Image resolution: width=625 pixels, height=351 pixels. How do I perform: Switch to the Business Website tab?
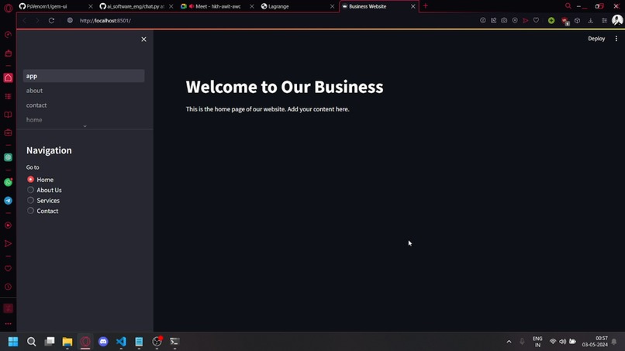(378, 6)
